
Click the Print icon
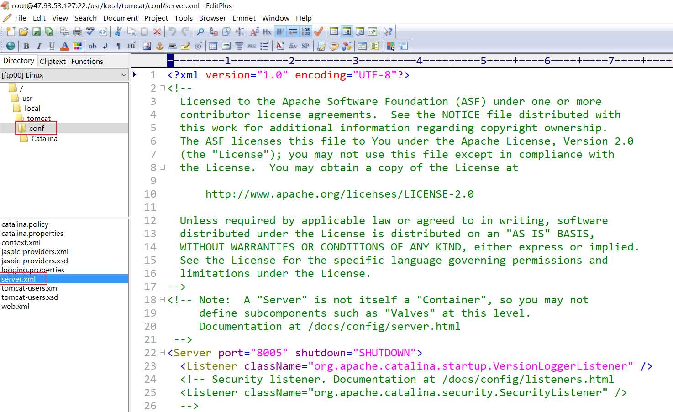click(78, 31)
